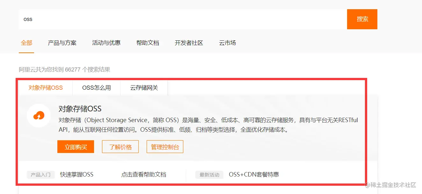Select the 全部 tab

tap(26, 43)
